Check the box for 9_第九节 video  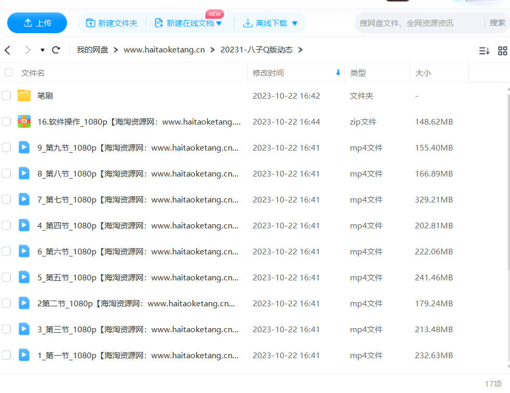[6, 147]
